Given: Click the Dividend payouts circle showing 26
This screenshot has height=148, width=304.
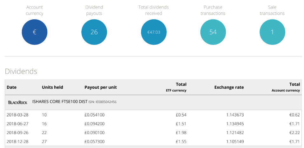Looking at the screenshot, I should pyautogui.click(x=94, y=32).
